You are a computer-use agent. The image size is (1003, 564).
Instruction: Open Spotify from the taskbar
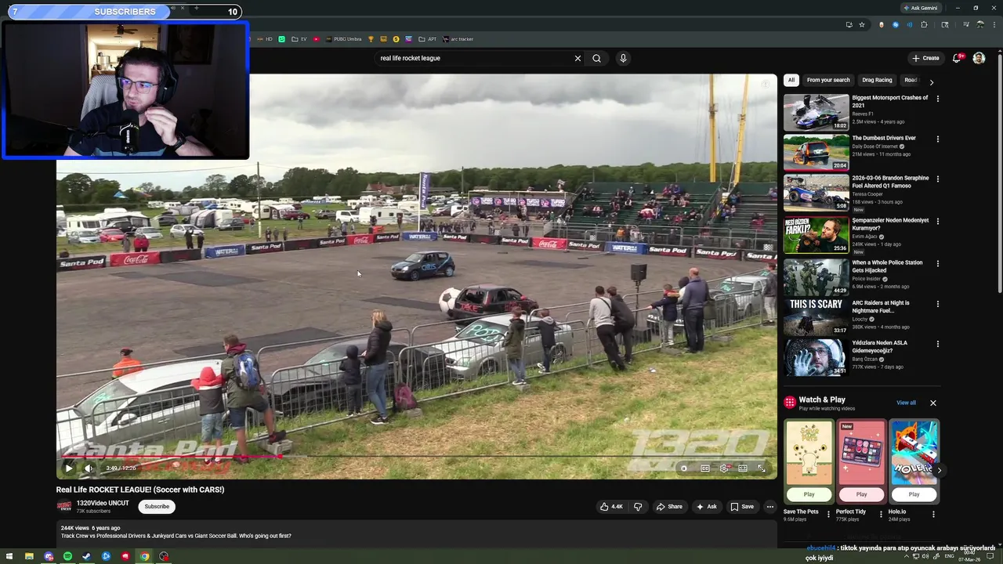pyautogui.click(x=67, y=557)
